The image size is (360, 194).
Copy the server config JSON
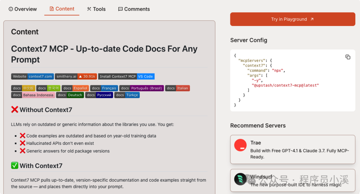coord(348,57)
